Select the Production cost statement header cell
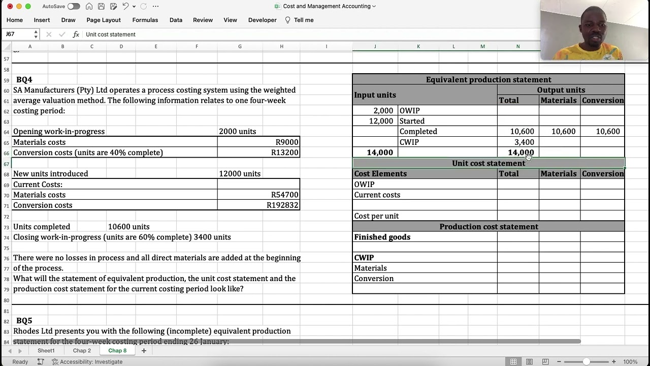 coord(489,227)
